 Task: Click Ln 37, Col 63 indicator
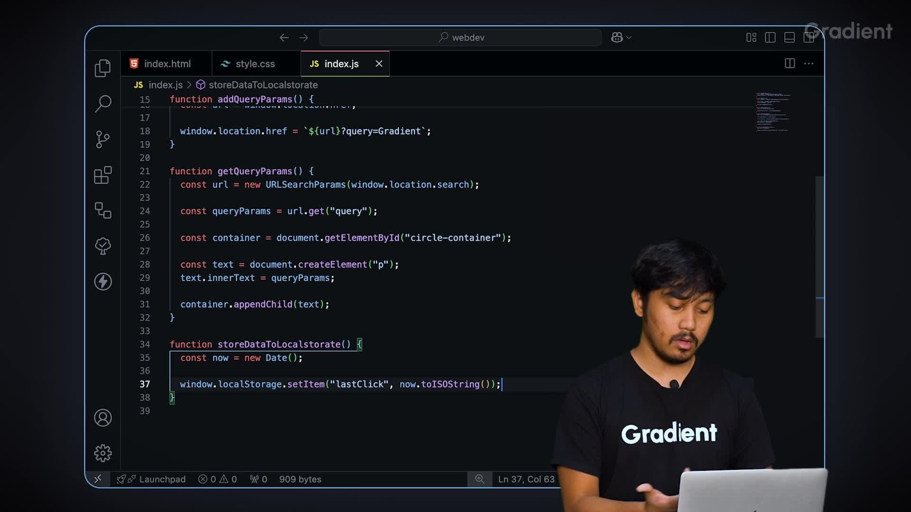(526, 479)
